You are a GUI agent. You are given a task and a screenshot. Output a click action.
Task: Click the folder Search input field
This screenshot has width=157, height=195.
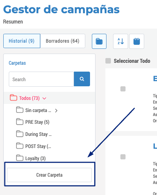click(x=41, y=79)
